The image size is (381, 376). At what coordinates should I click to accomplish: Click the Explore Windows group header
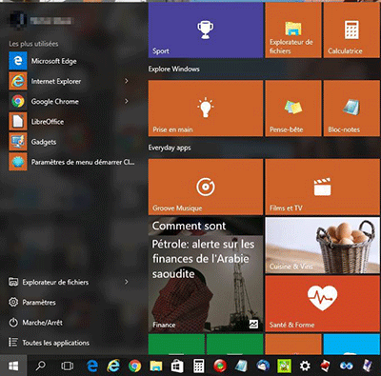pyautogui.click(x=174, y=69)
